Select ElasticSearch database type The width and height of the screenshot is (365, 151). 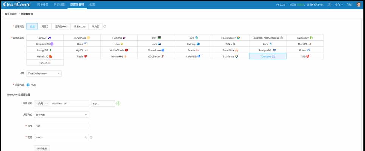[x=231, y=38]
